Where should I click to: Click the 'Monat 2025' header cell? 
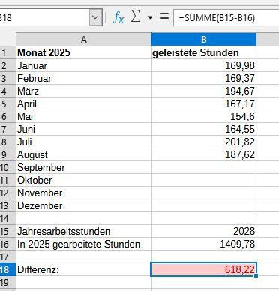tap(83, 52)
